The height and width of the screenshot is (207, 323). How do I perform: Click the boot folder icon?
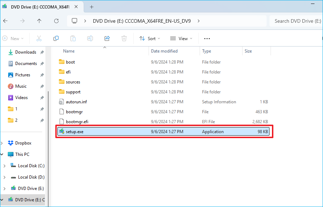pos(62,62)
